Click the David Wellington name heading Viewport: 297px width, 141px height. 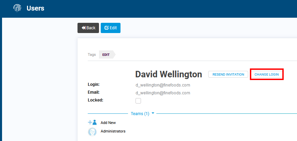click(169, 75)
